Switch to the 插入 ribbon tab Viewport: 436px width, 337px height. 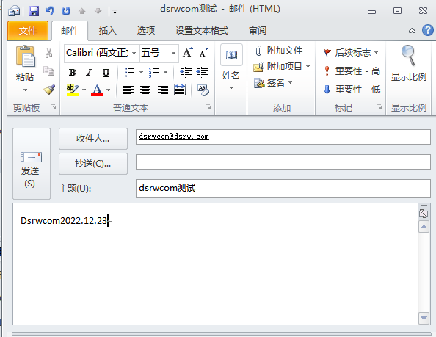pos(107,30)
